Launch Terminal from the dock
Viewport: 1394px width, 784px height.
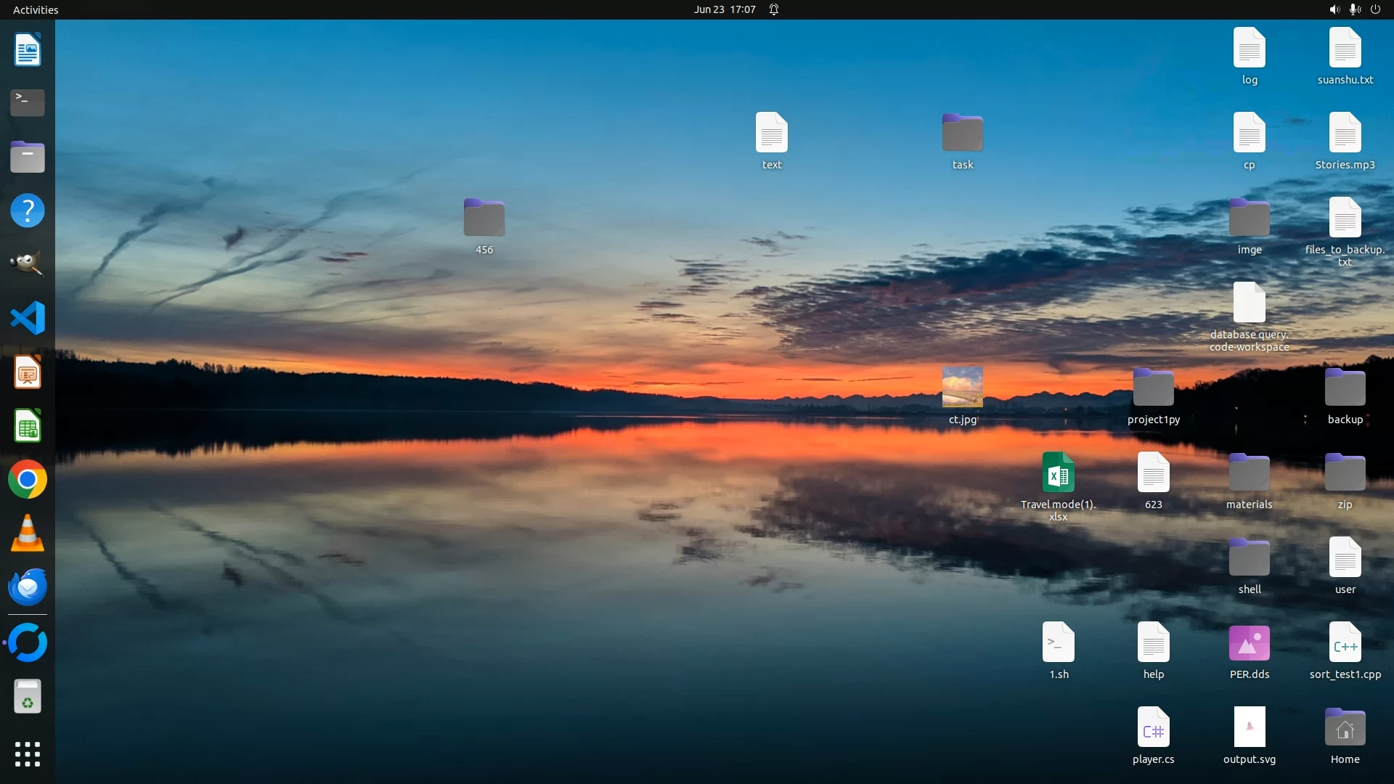[x=28, y=103]
